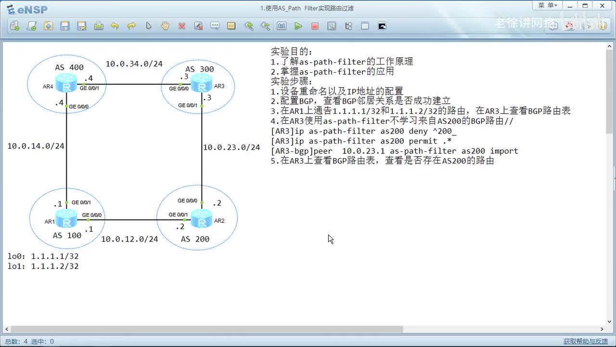Click the AS 400 label text
The height and width of the screenshot is (347, 616).
(69, 67)
